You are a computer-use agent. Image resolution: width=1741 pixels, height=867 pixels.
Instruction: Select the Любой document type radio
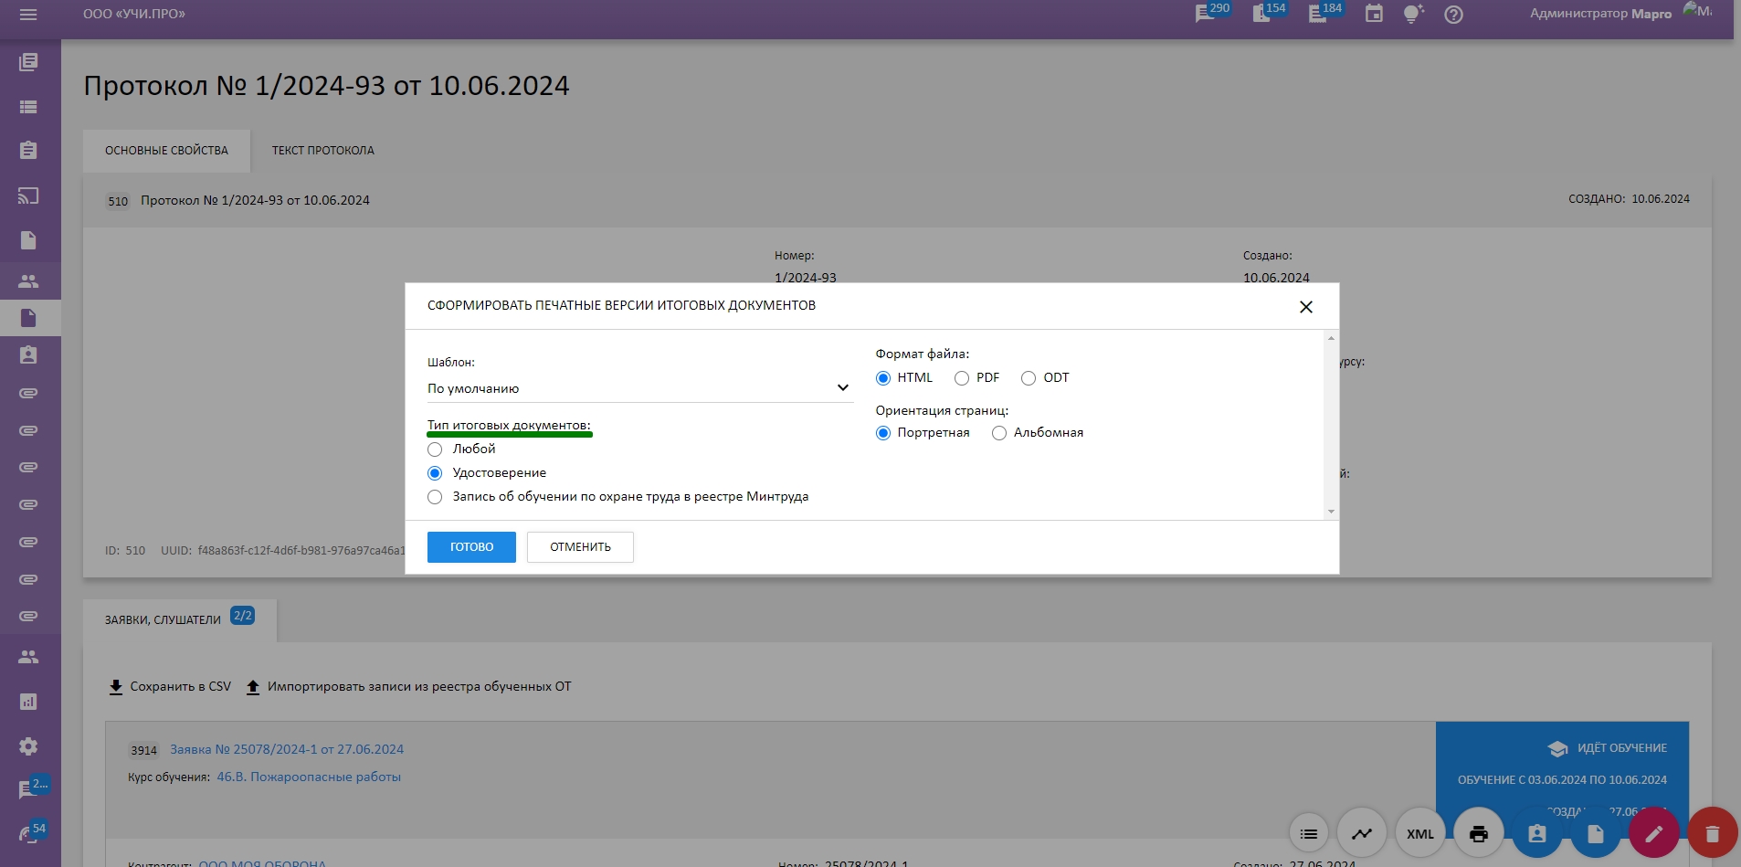[435, 449]
